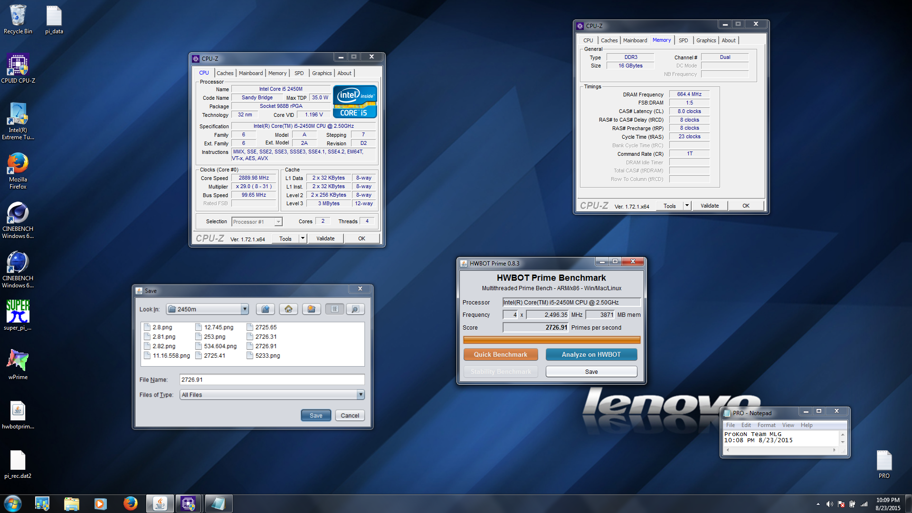912x513 pixels.
Task: Open Intel Extreme Tuning desktop shortcut
Action: pyautogui.click(x=18, y=122)
